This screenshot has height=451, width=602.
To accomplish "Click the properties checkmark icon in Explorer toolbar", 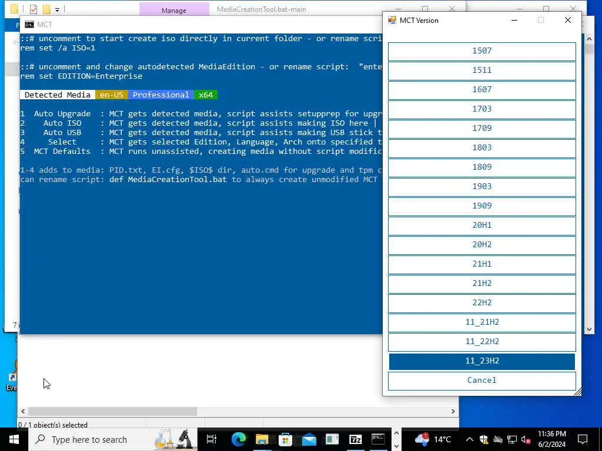I will [34, 9].
